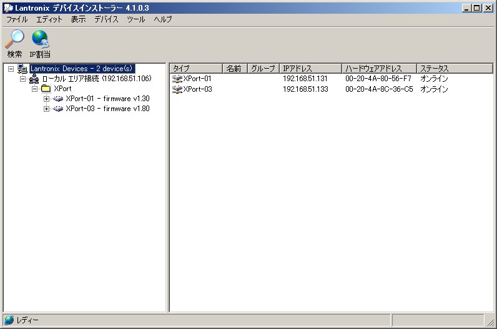The image size is (497, 329).
Task: Sort by the IPアドレス column header
Action: [311, 69]
